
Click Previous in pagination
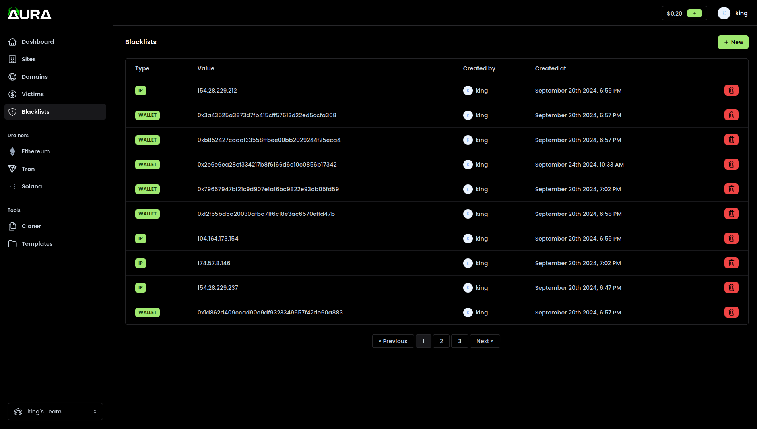[393, 341]
